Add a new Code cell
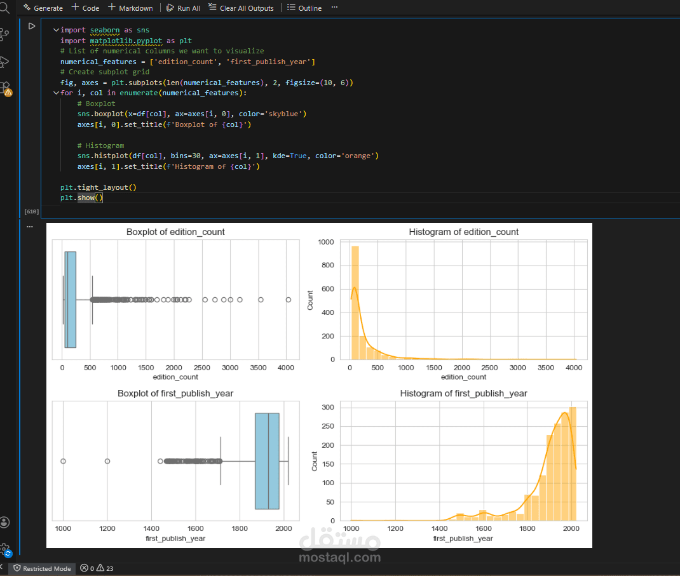The image size is (680, 576). (85, 8)
